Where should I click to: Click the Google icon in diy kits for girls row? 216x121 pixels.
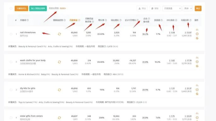pos(197,94)
